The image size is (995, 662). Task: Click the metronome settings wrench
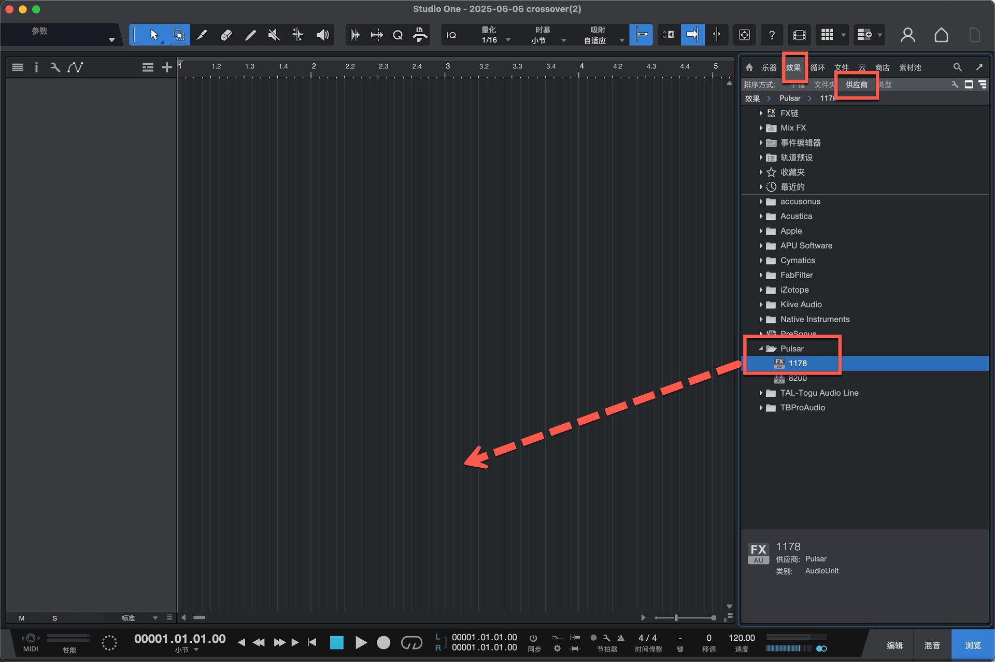[x=607, y=638]
